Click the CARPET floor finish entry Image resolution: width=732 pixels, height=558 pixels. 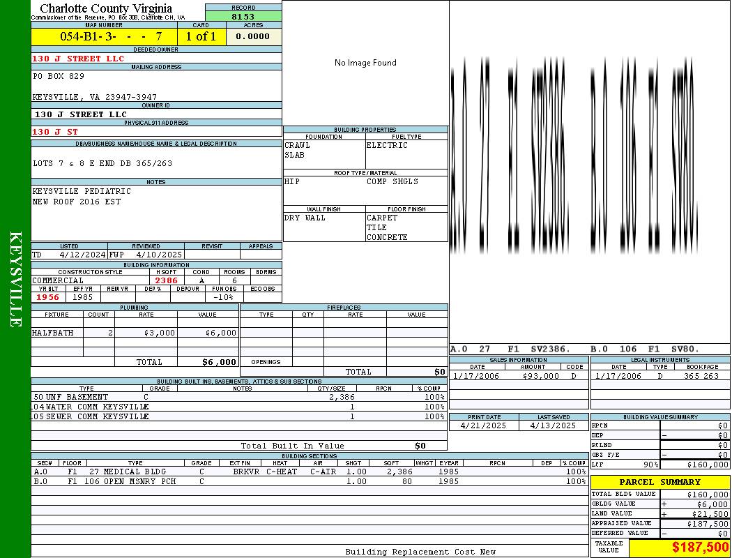382,218
